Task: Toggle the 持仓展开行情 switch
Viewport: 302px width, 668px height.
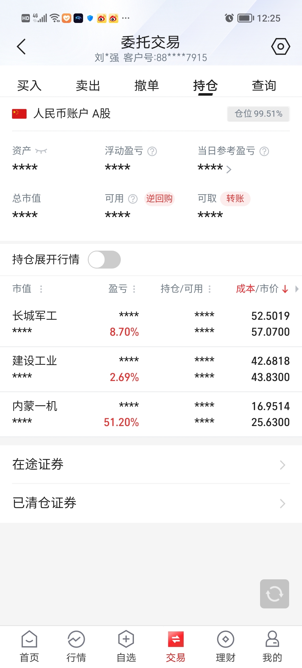Action: 104,260
